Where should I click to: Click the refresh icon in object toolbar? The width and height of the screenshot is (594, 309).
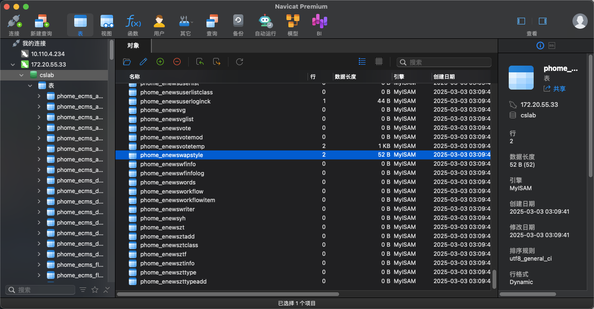pyautogui.click(x=240, y=62)
